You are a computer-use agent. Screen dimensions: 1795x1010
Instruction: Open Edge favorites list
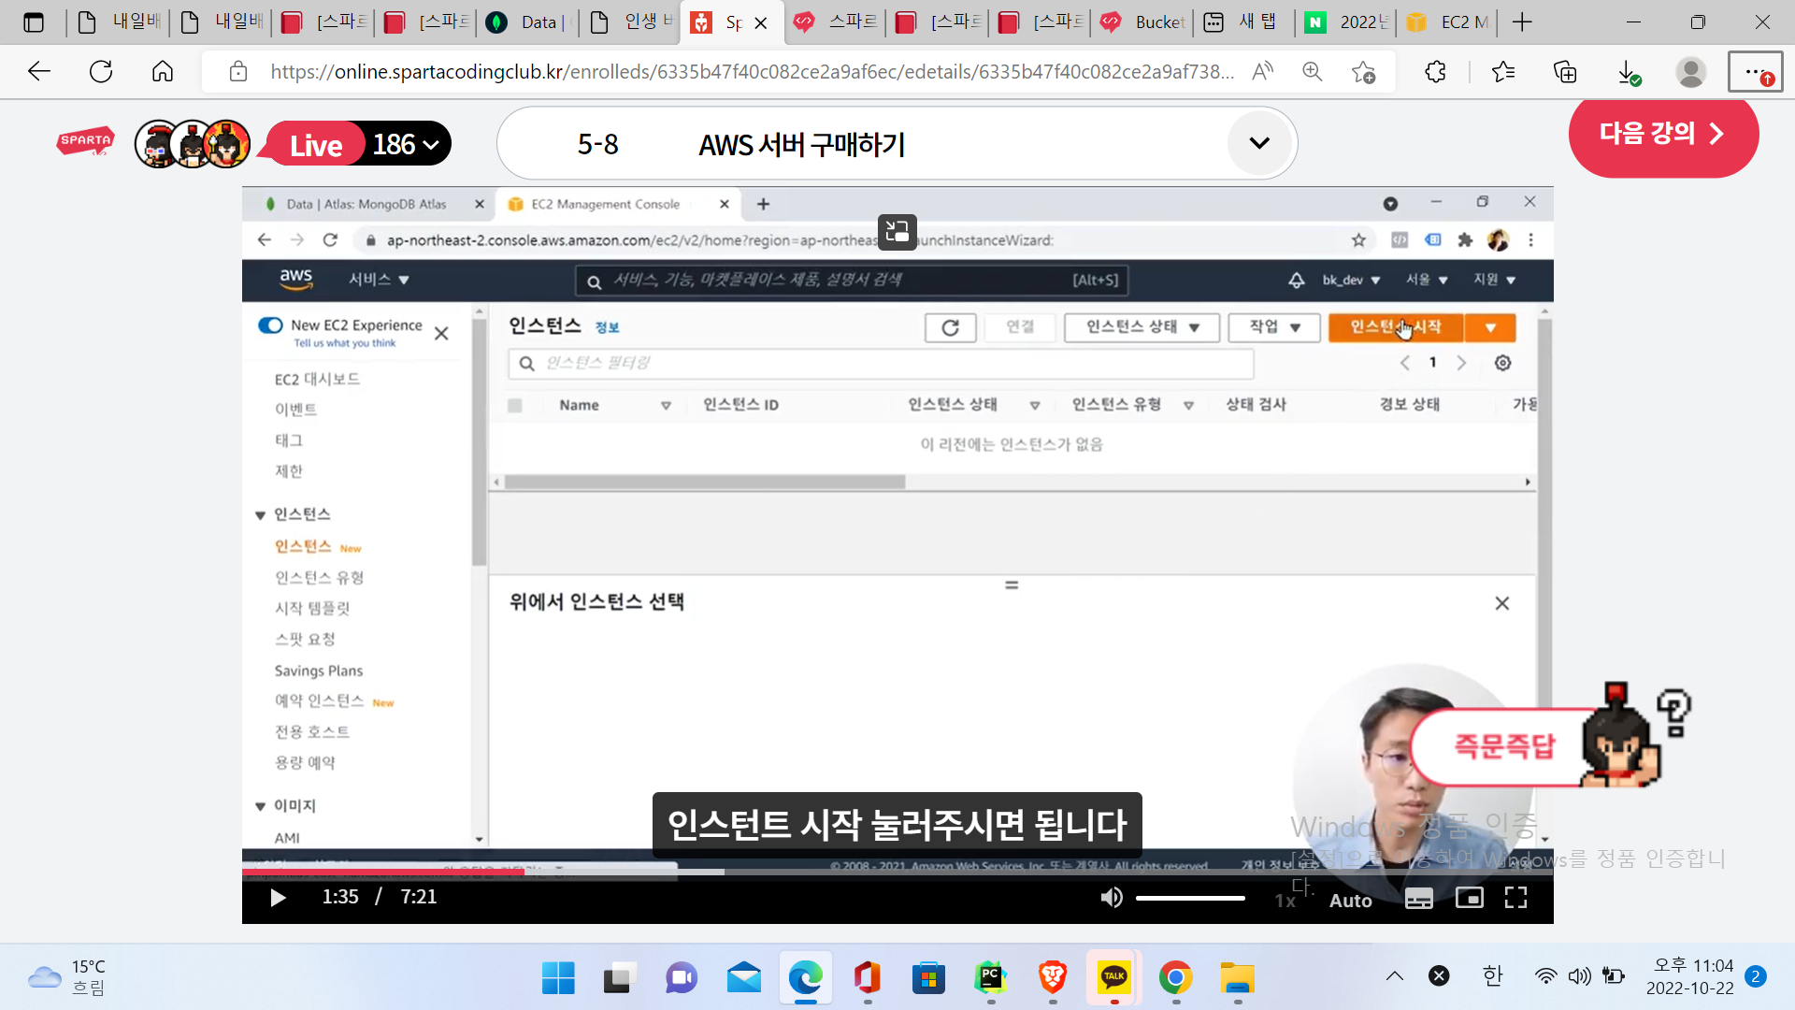1503,72
